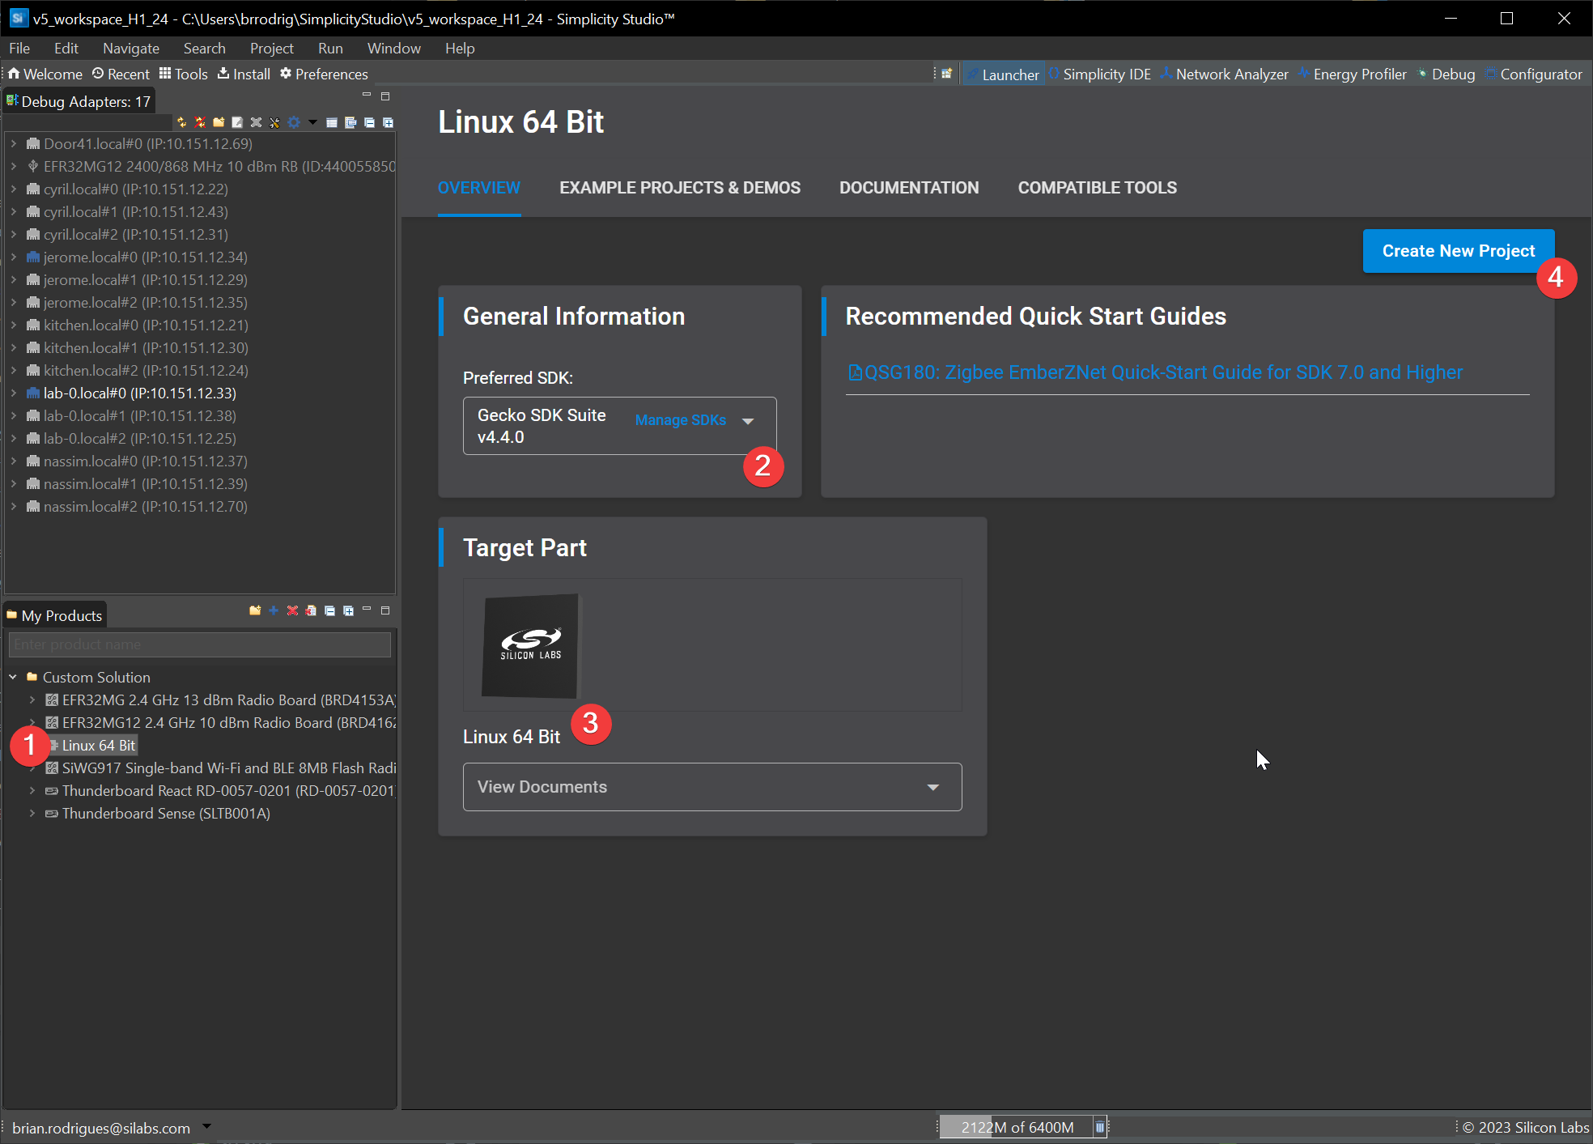Image resolution: width=1593 pixels, height=1144 pixels.
Task: Collapse all items in My Products
Action: [x=329, y=610]
